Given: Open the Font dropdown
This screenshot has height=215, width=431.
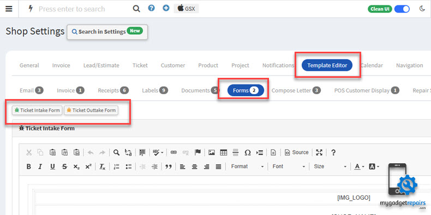Looking at the screenshot, I should pos(289,167).
